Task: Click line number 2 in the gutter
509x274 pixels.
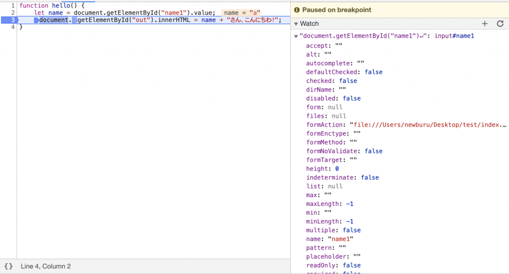Action: coord(12,12)
